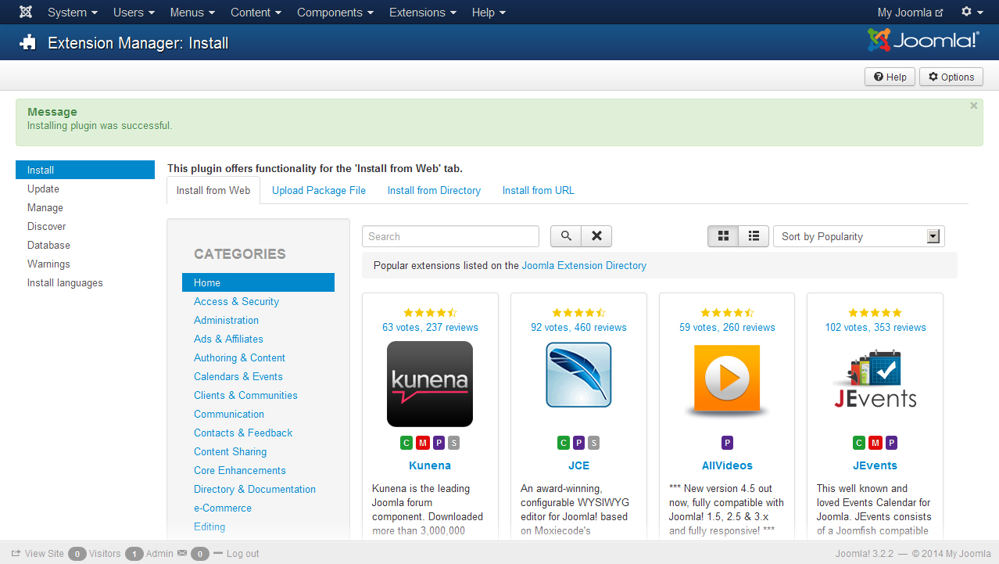Screen dimensions: 999x564
Task: Open the Help menu in top bar
Action: [489, 13]
